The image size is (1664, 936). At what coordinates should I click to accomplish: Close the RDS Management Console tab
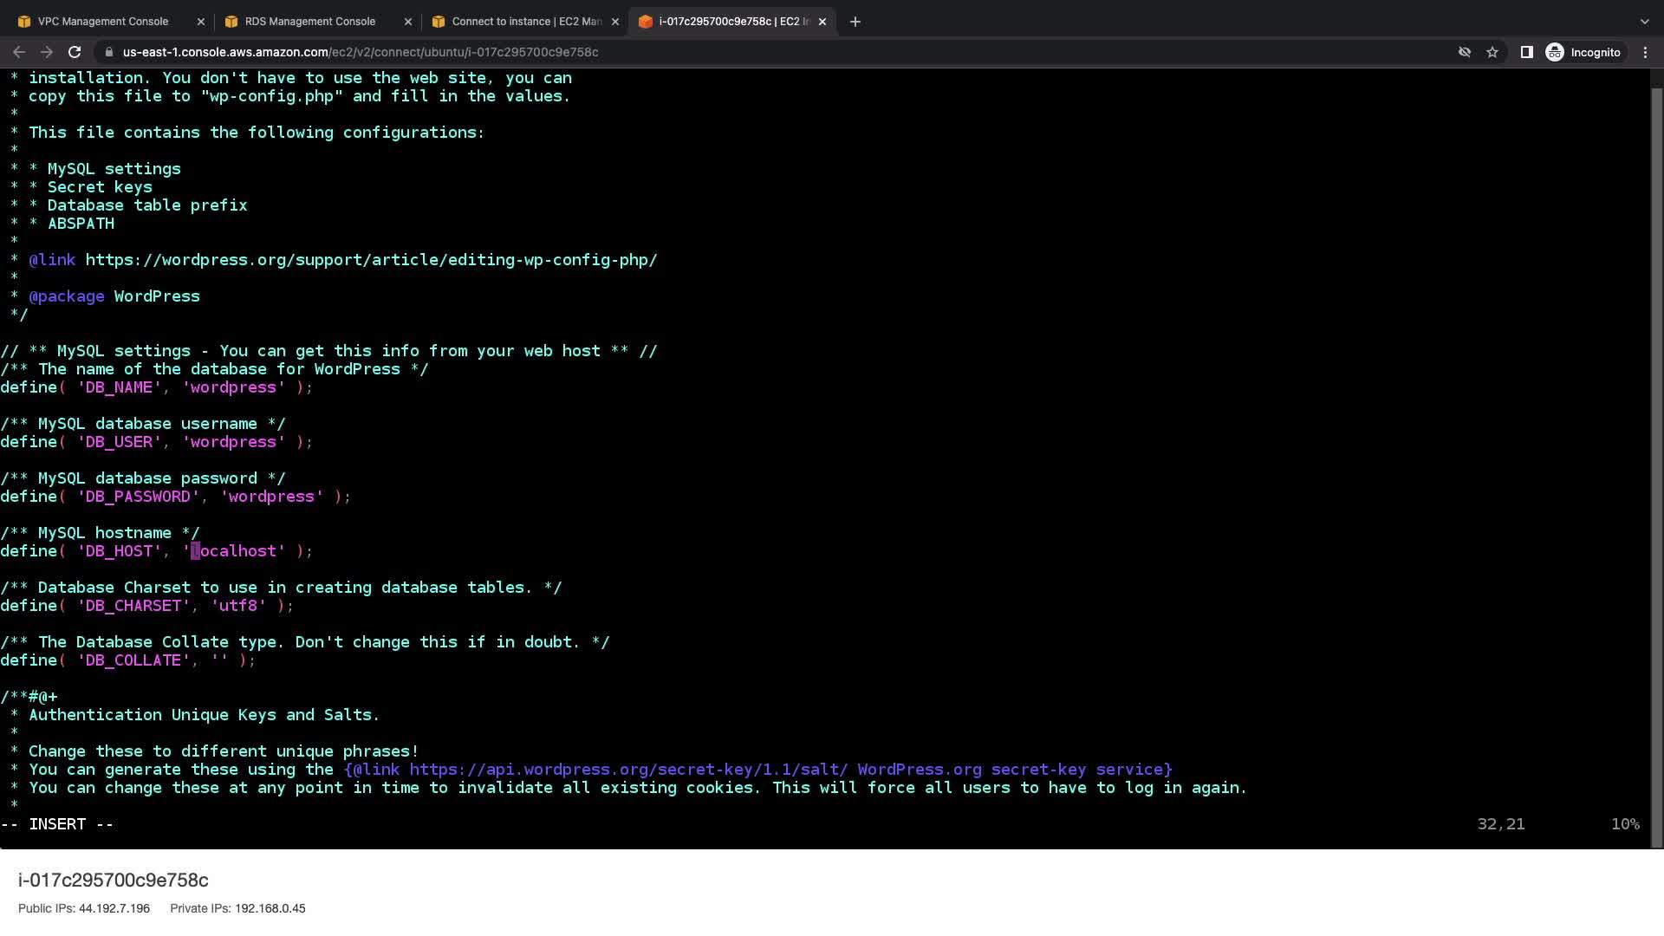408,22
